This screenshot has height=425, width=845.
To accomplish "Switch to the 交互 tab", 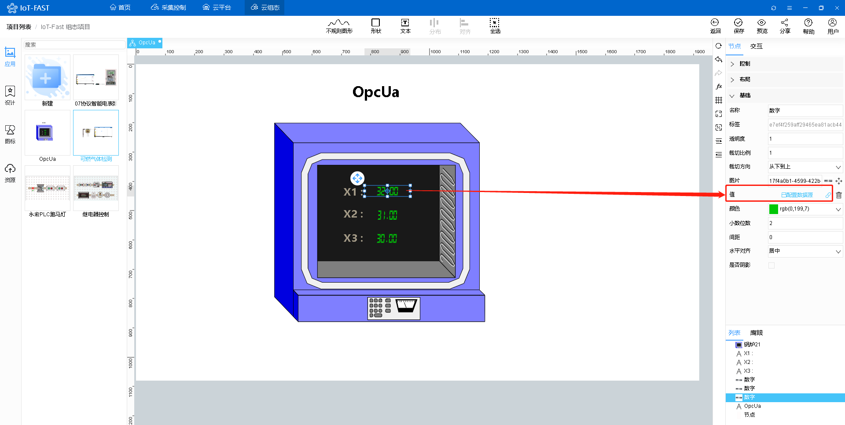I will (756, 47).
